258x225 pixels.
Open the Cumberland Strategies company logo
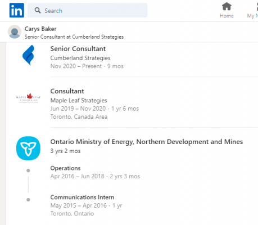[x=28, y=55]
